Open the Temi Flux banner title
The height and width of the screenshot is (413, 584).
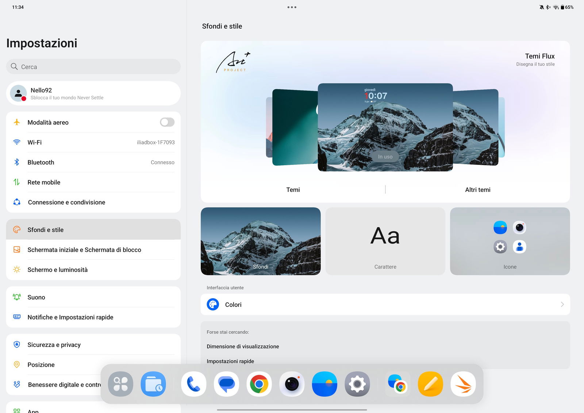pyautogui.click(x=539, y=56)
